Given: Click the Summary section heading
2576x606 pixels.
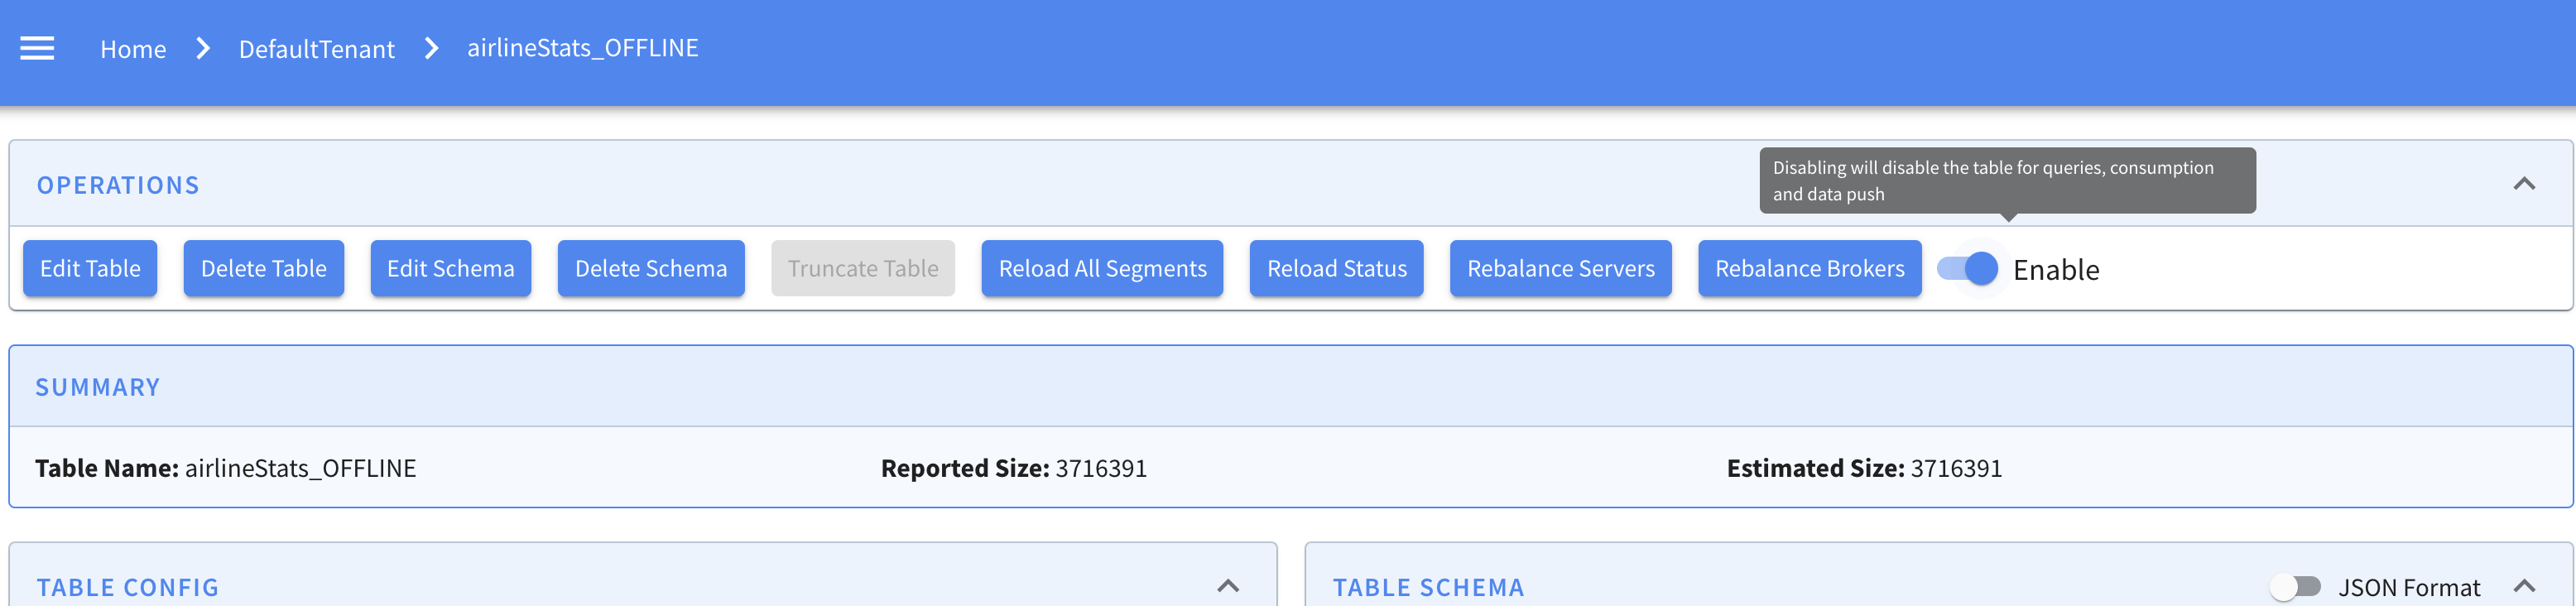Looking at the screenshot, I should (x=98, y=387).
